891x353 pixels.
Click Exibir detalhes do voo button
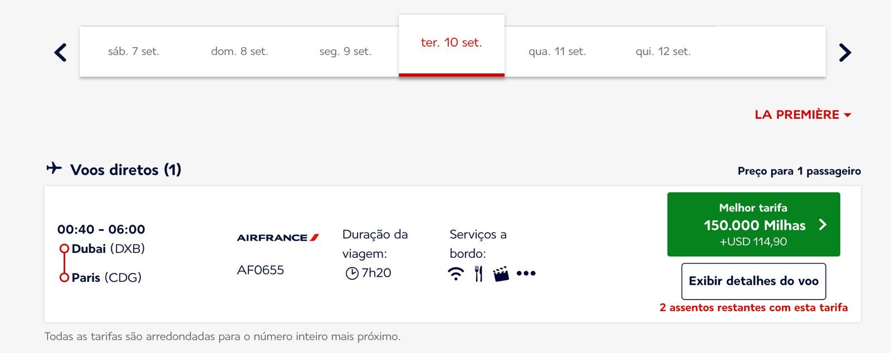[x=753, y=281]
